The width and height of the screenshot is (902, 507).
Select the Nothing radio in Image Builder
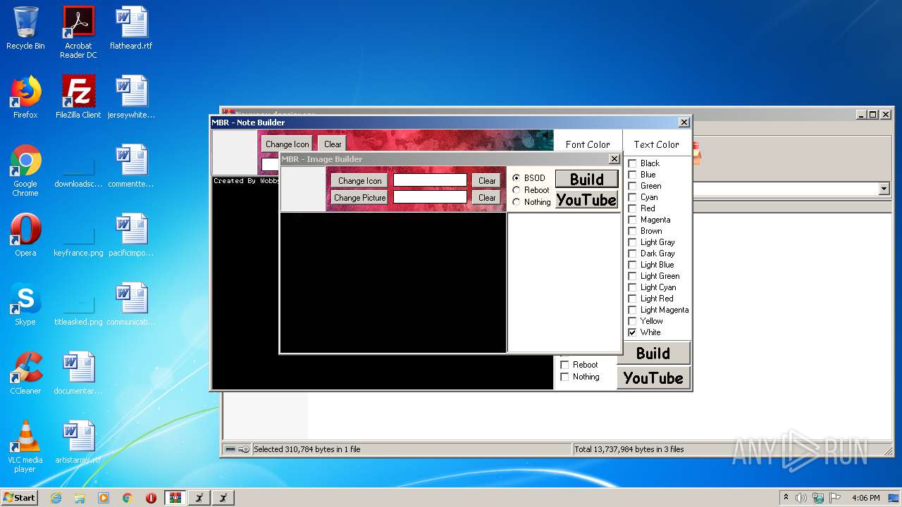pos(532,202)
